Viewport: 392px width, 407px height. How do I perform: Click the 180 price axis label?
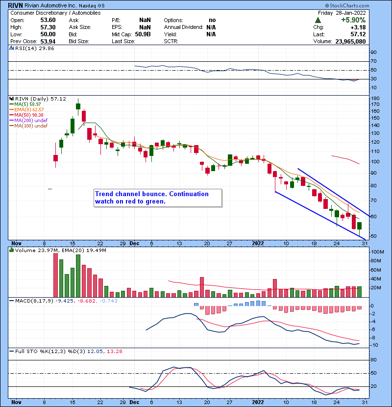tap(375, 99)
